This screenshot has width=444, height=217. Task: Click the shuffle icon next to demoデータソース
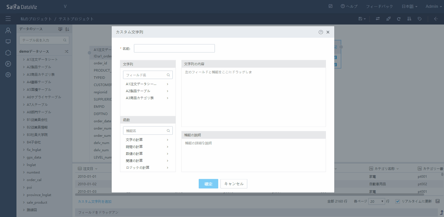pos(66,52)
